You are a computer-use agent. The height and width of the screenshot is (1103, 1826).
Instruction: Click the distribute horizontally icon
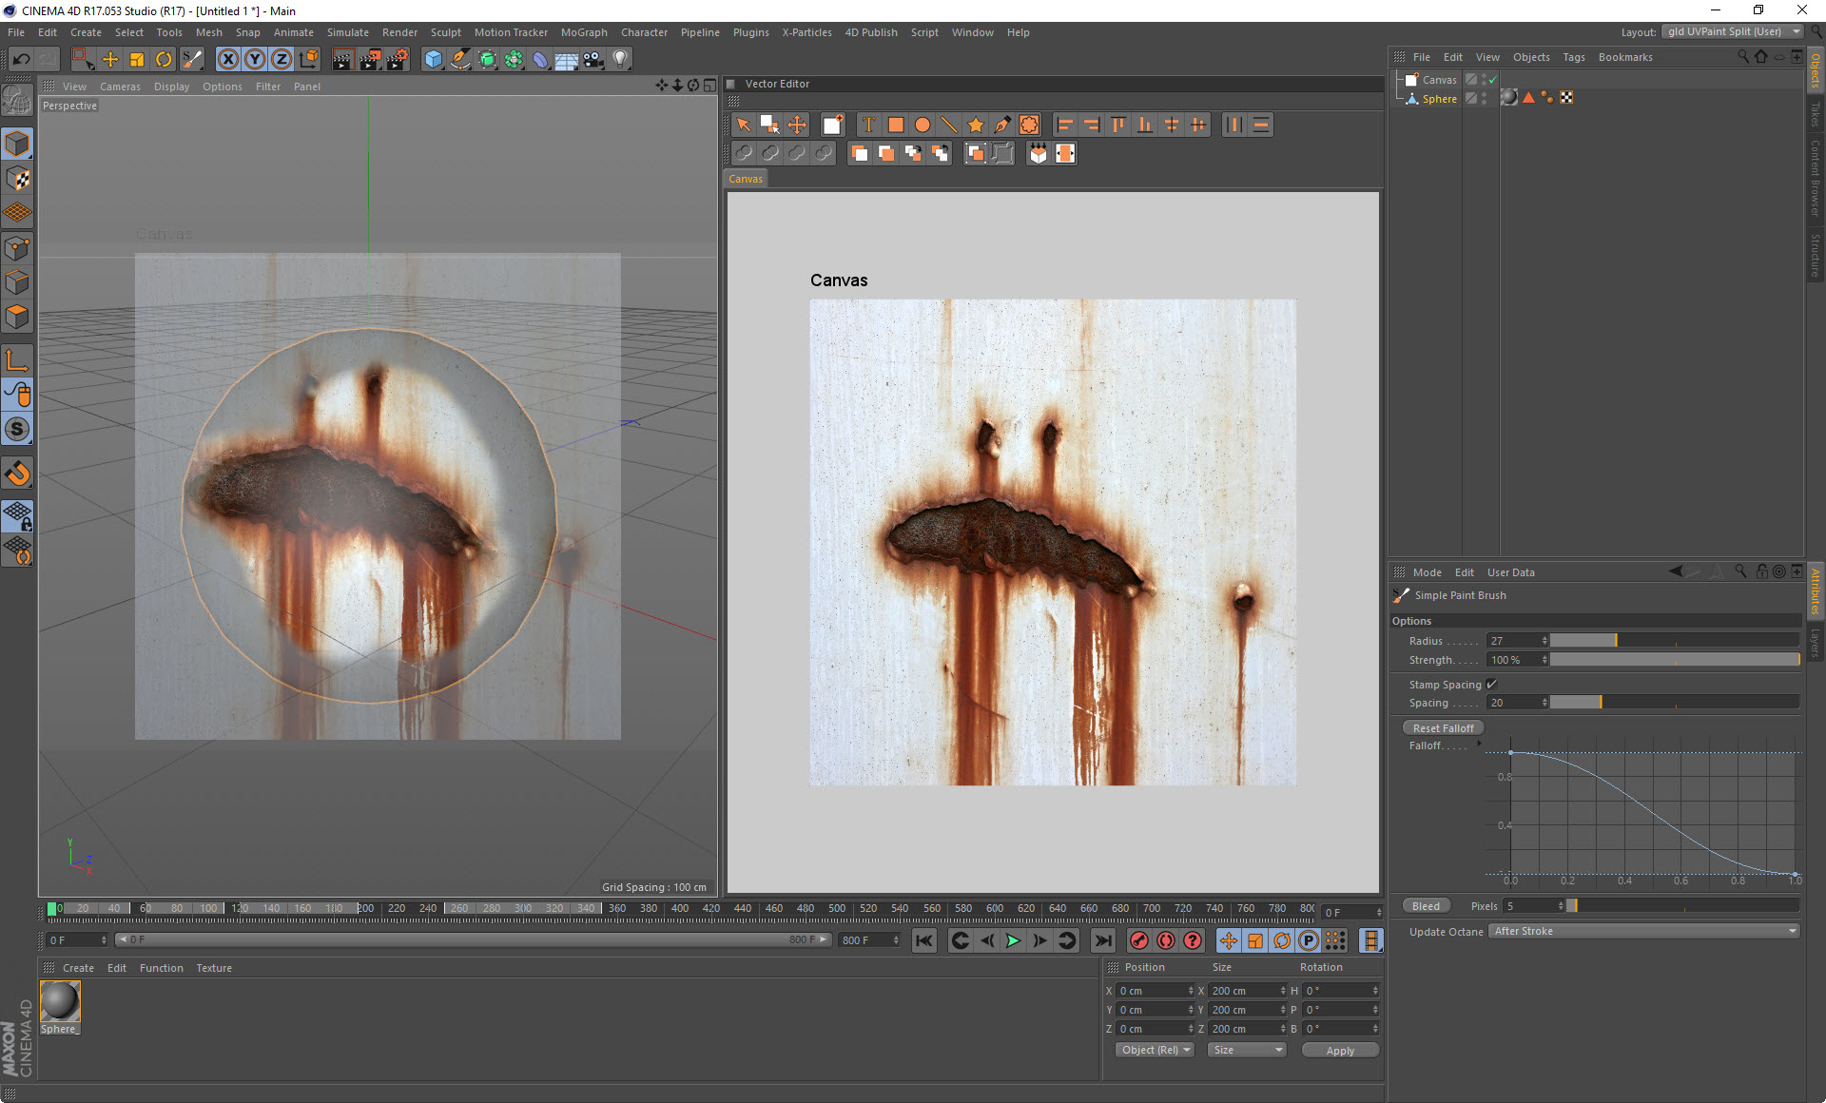[x=1234, y=125]
